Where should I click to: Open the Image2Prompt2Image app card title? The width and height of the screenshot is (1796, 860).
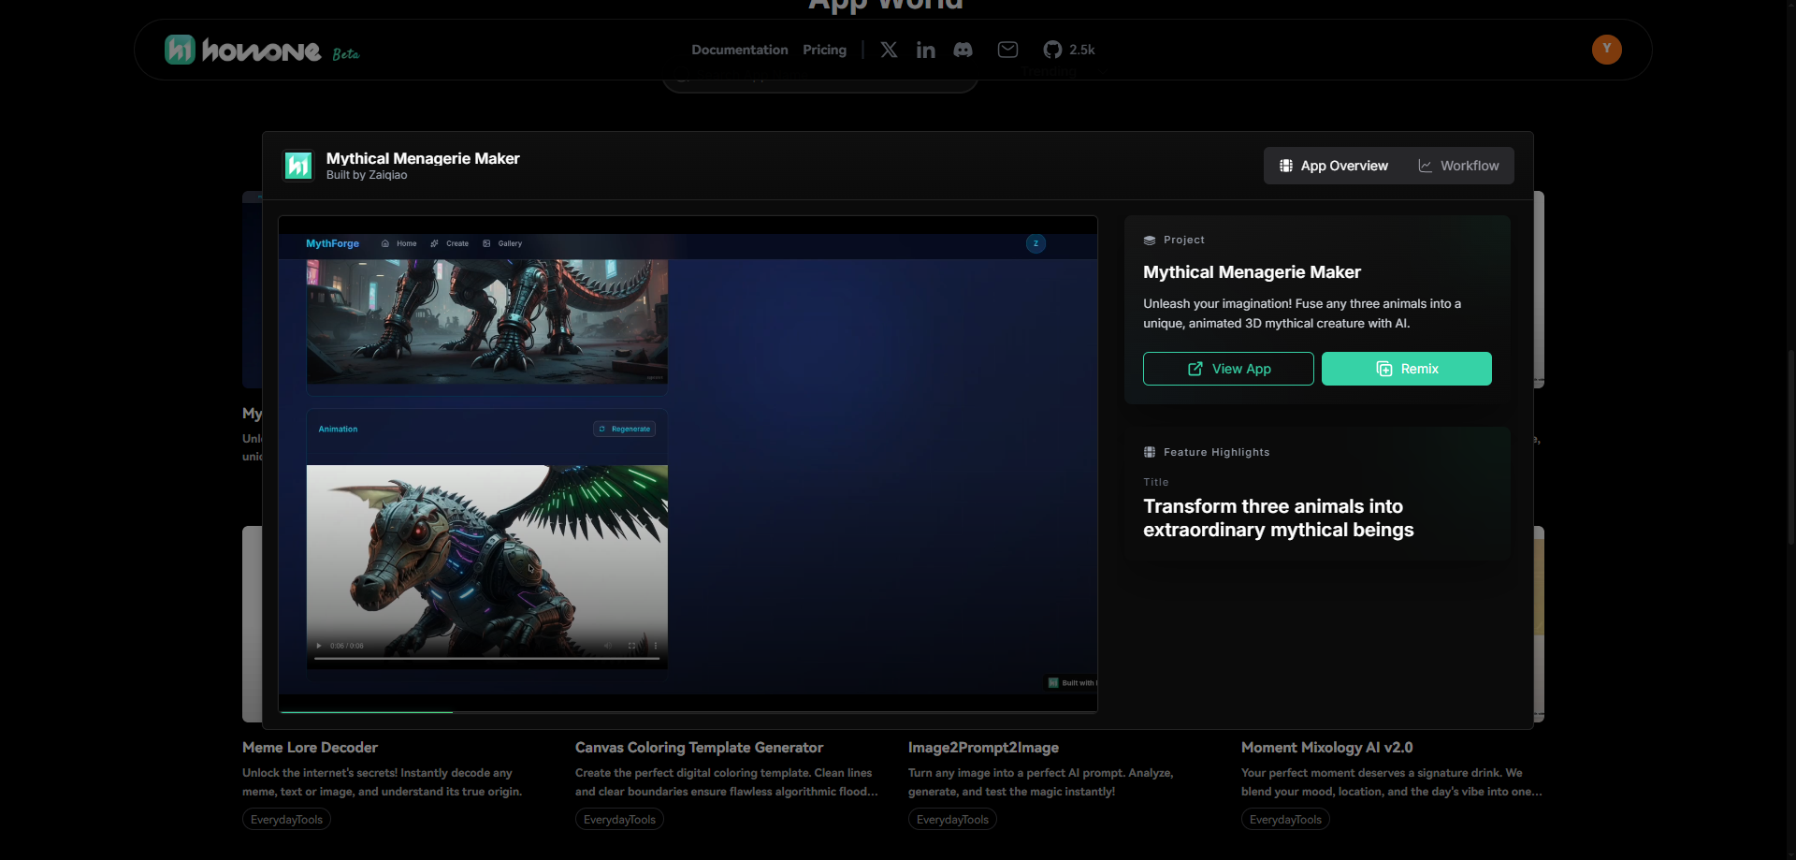click(983, 748)
